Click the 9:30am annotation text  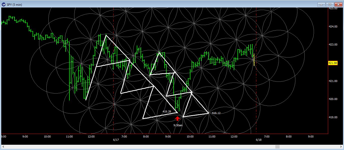178,125
